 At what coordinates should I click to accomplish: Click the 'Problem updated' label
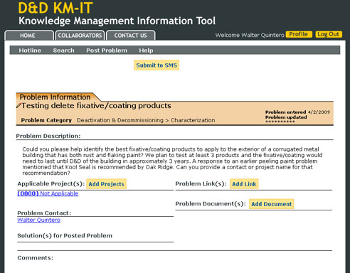286,117
